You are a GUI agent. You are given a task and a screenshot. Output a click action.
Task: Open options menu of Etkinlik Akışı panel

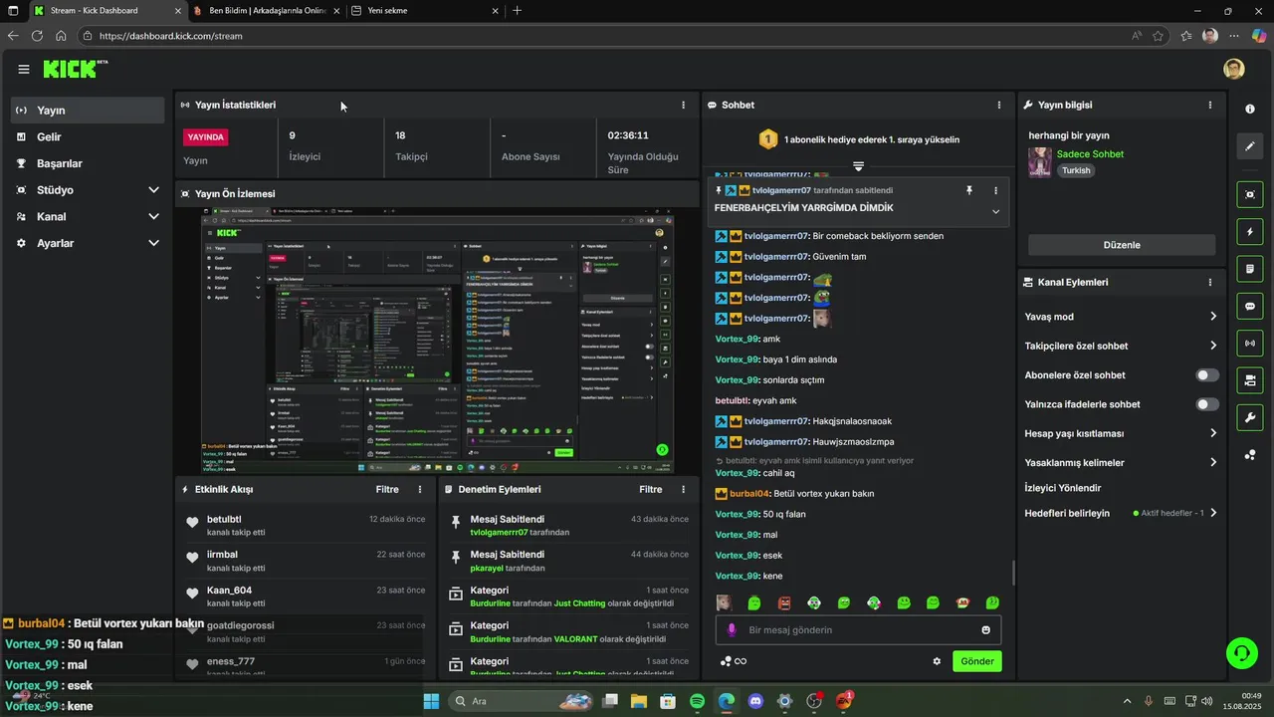(420, 489)
